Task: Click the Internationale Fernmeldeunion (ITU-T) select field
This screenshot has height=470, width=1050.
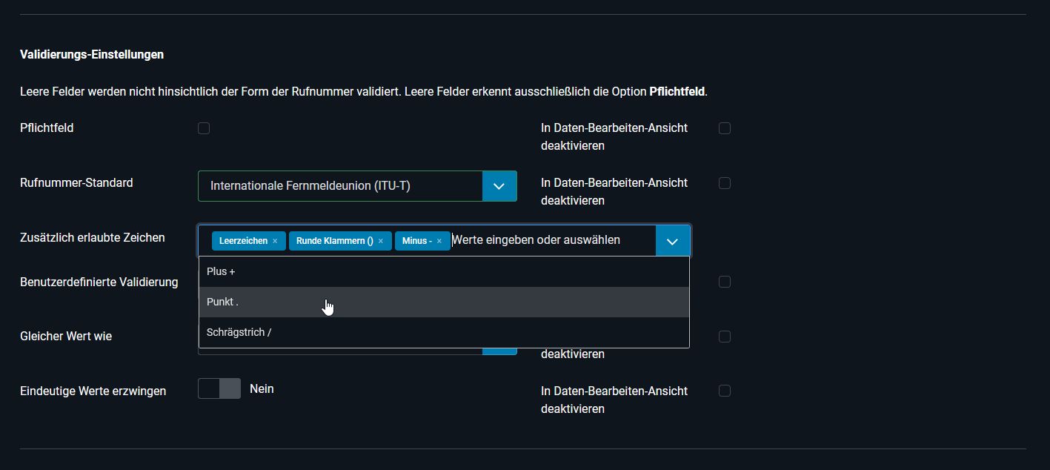Action: coord(340,186)
